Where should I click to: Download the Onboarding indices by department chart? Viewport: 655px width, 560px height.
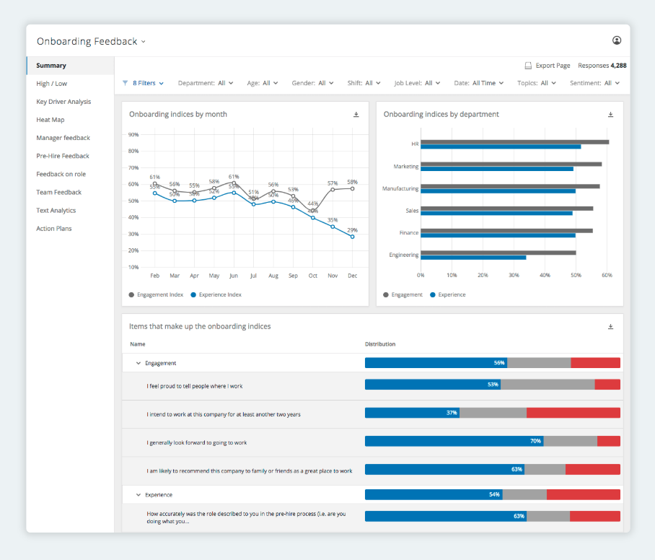tap(610, 114)
